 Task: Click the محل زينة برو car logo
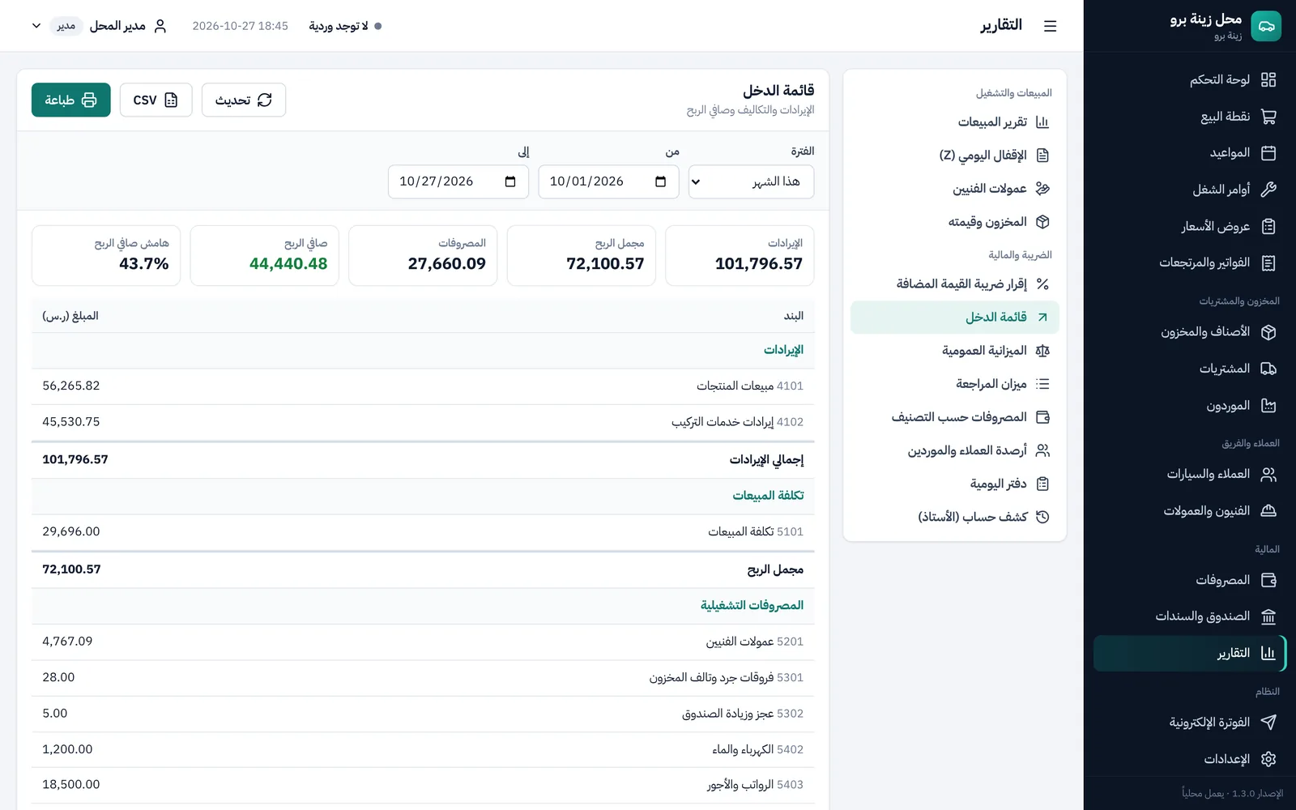tap(1266, 26)
